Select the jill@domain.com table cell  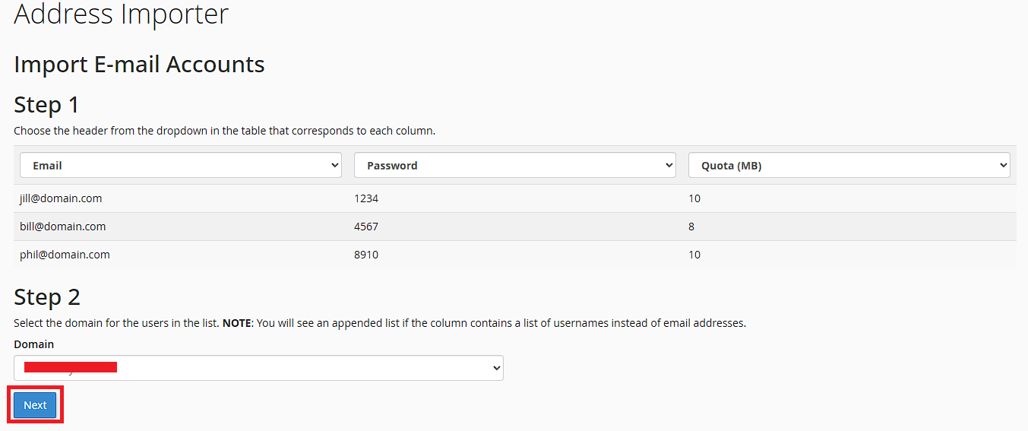coord(61,198)
